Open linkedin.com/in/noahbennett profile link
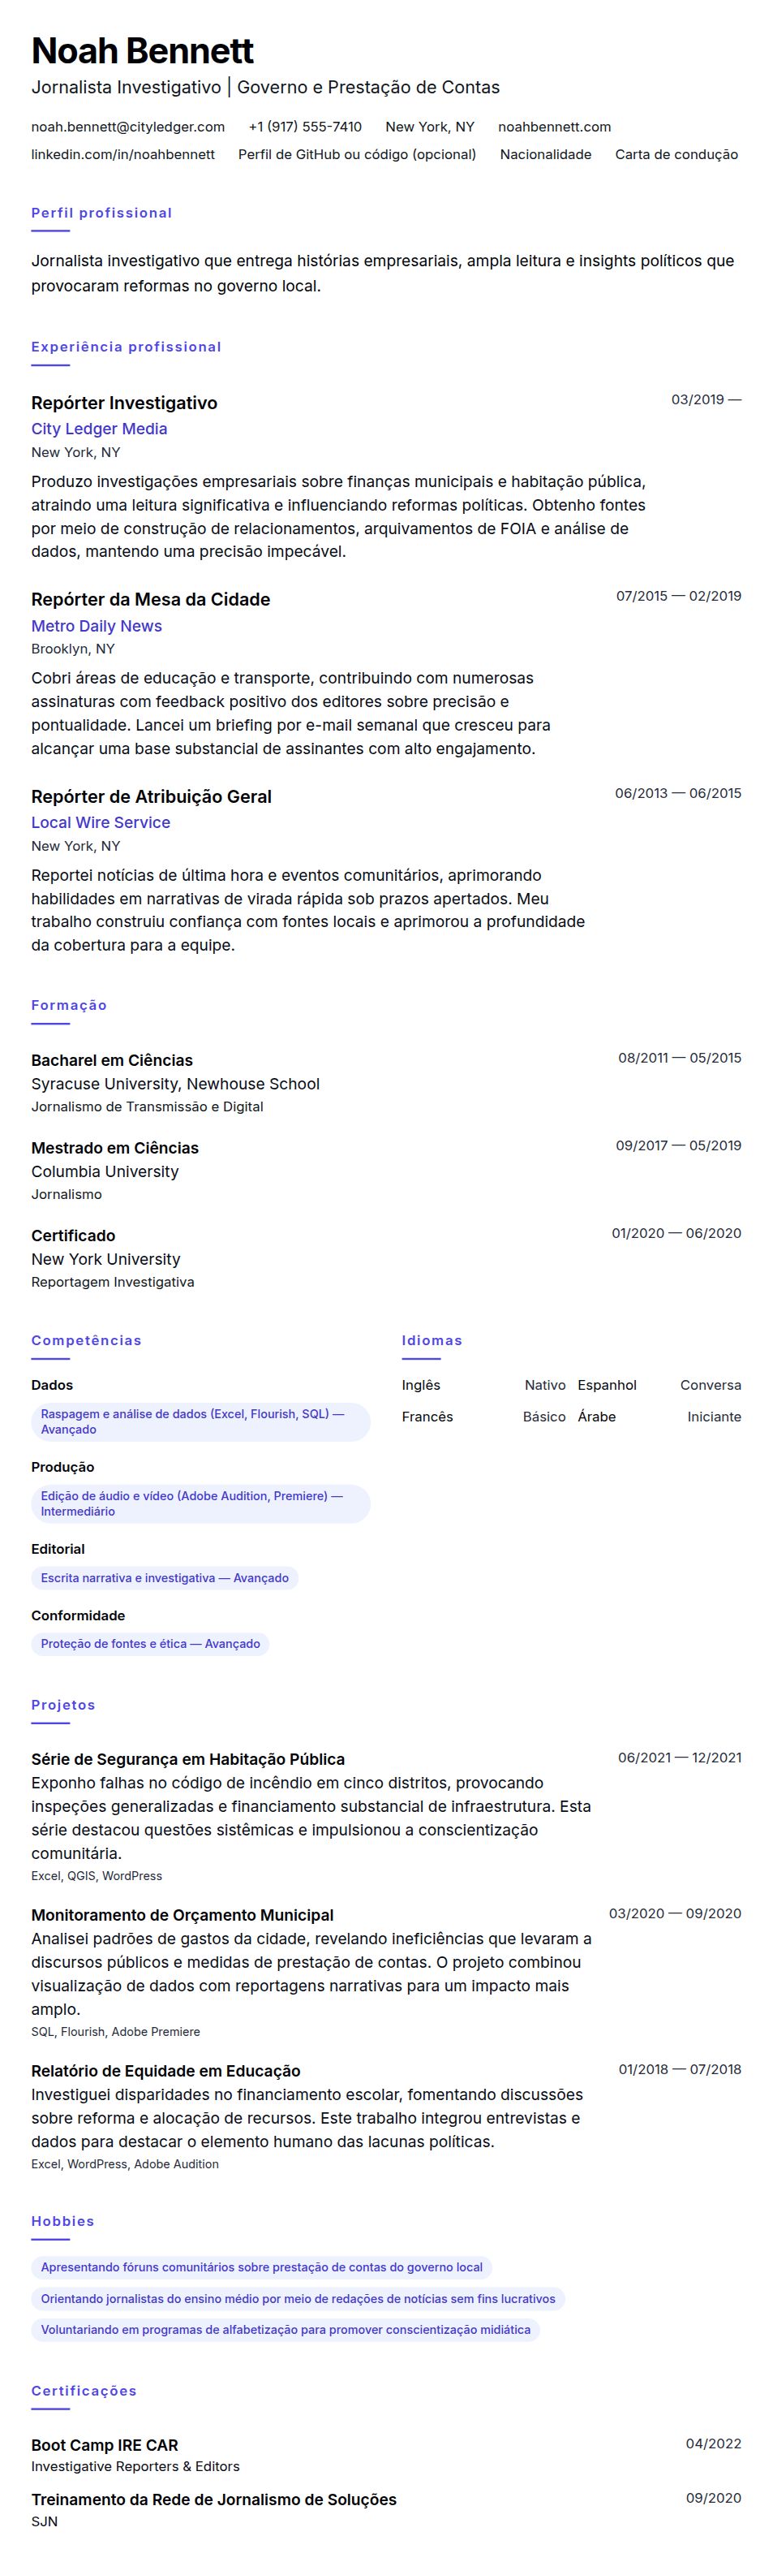 coord(122,154)
